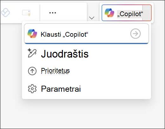Click the gray split section of Copilot button

tap(147, 13)
